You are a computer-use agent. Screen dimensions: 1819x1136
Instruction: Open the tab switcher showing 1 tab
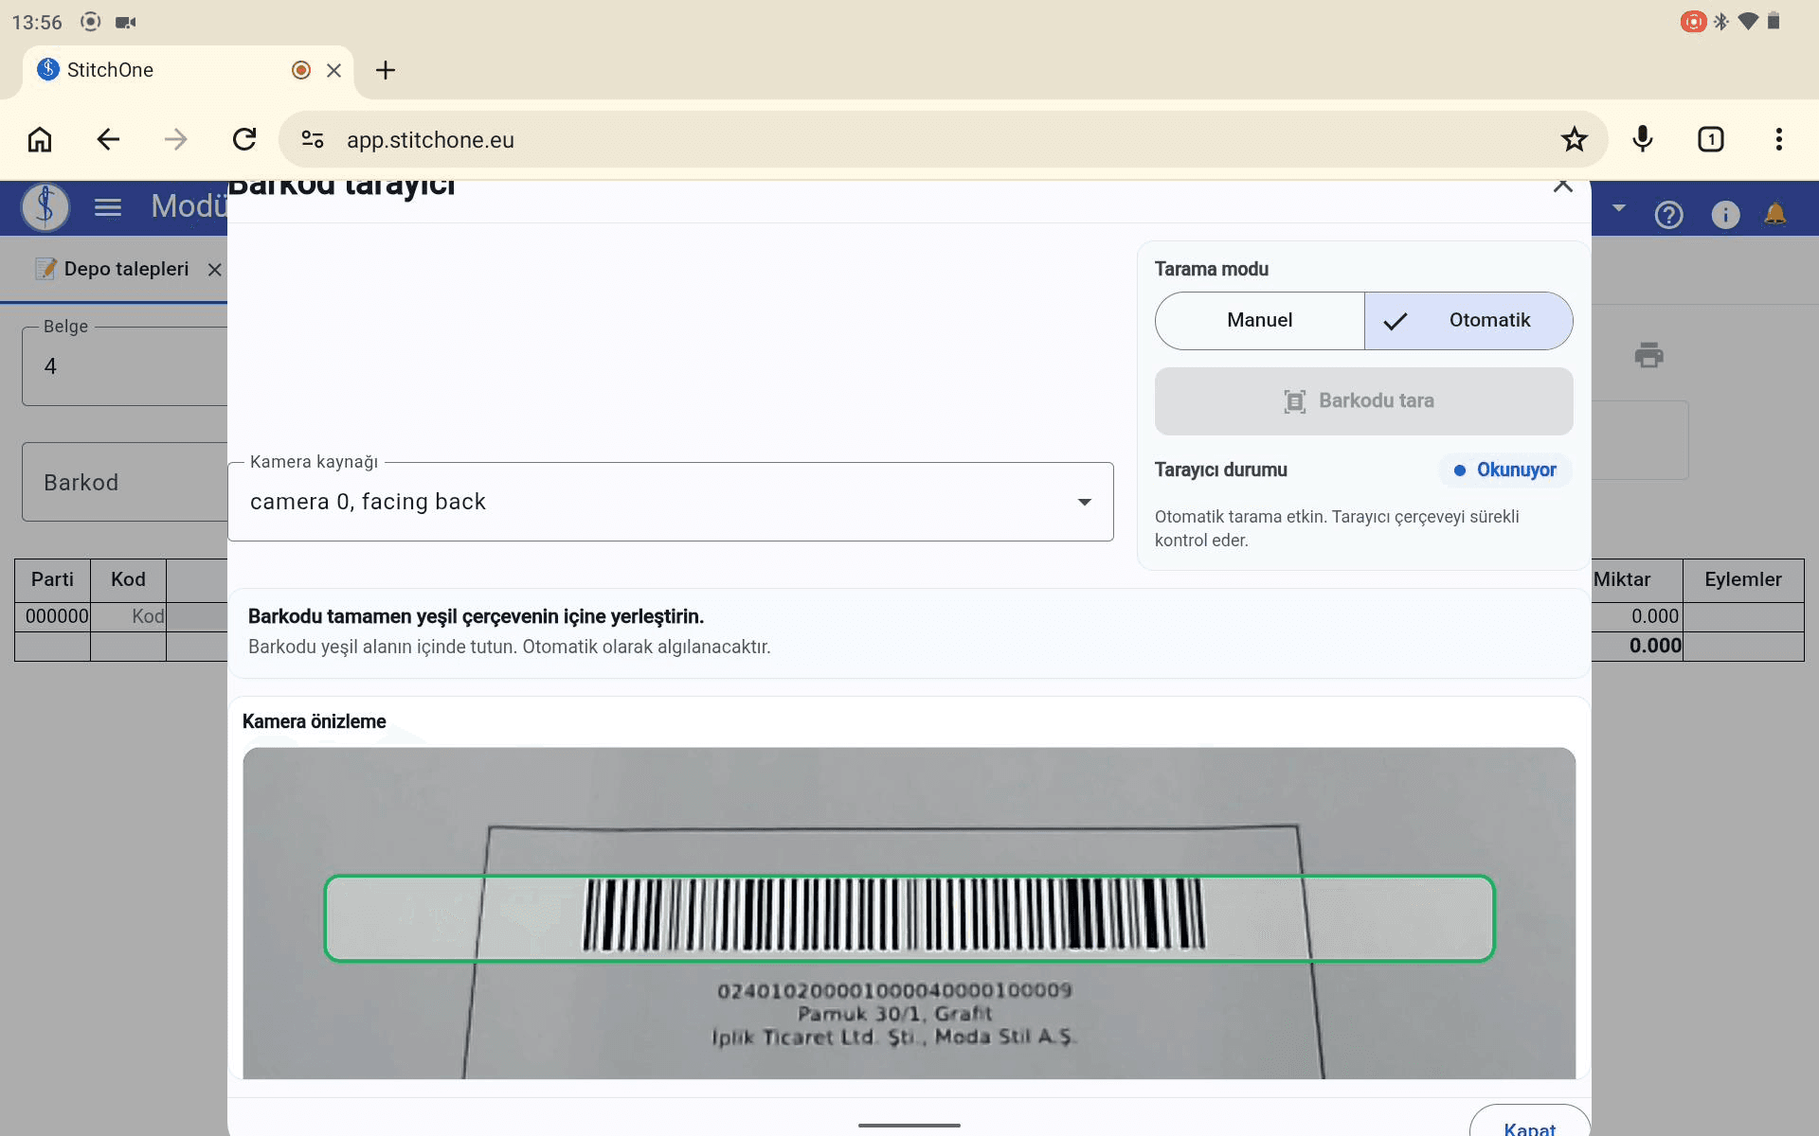1711,140
